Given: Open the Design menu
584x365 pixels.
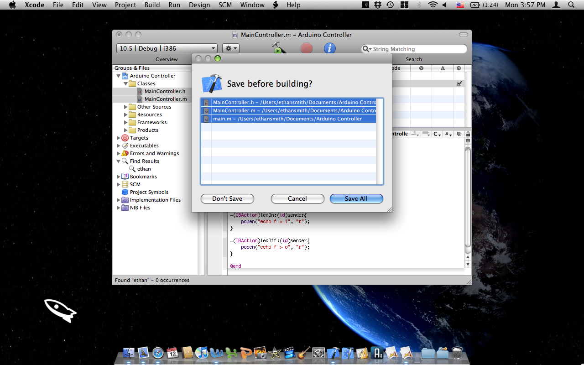Looking at the screenshot, I should point(199,5).
